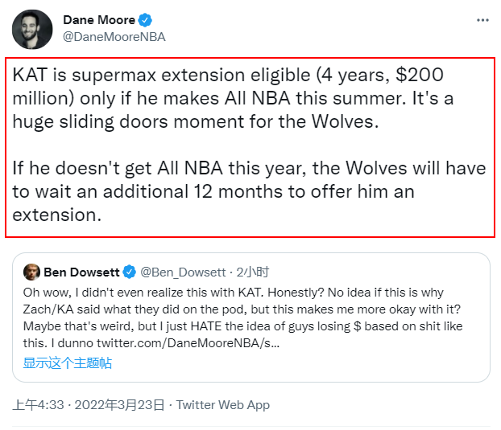Open the tweet's more options ellipsis menu
The width and height of the screenshot is (501, 430).
coord(482,19)
